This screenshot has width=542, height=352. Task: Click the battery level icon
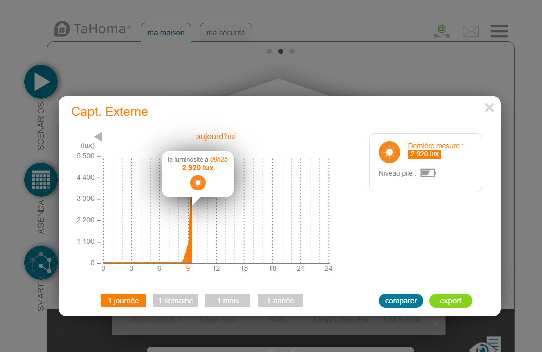[x=428, y=173]
